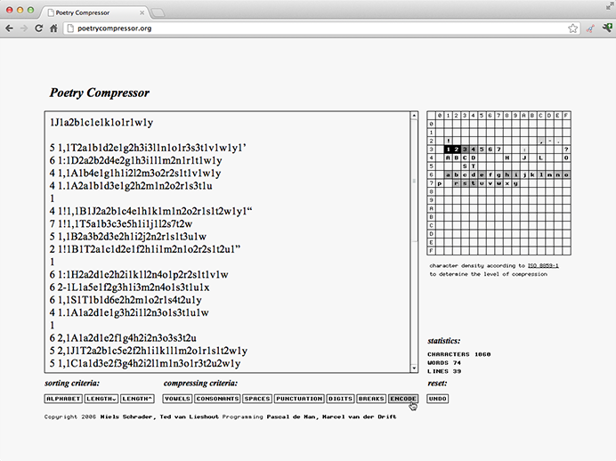Click the text area scroll-up arrow
616x461 pixels.
(414, 116)
